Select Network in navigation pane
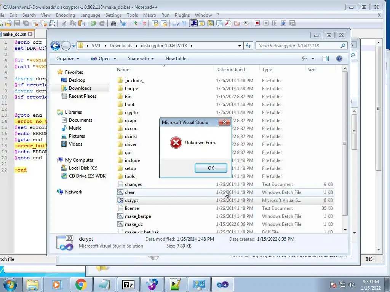 click(x=74, y=192)
